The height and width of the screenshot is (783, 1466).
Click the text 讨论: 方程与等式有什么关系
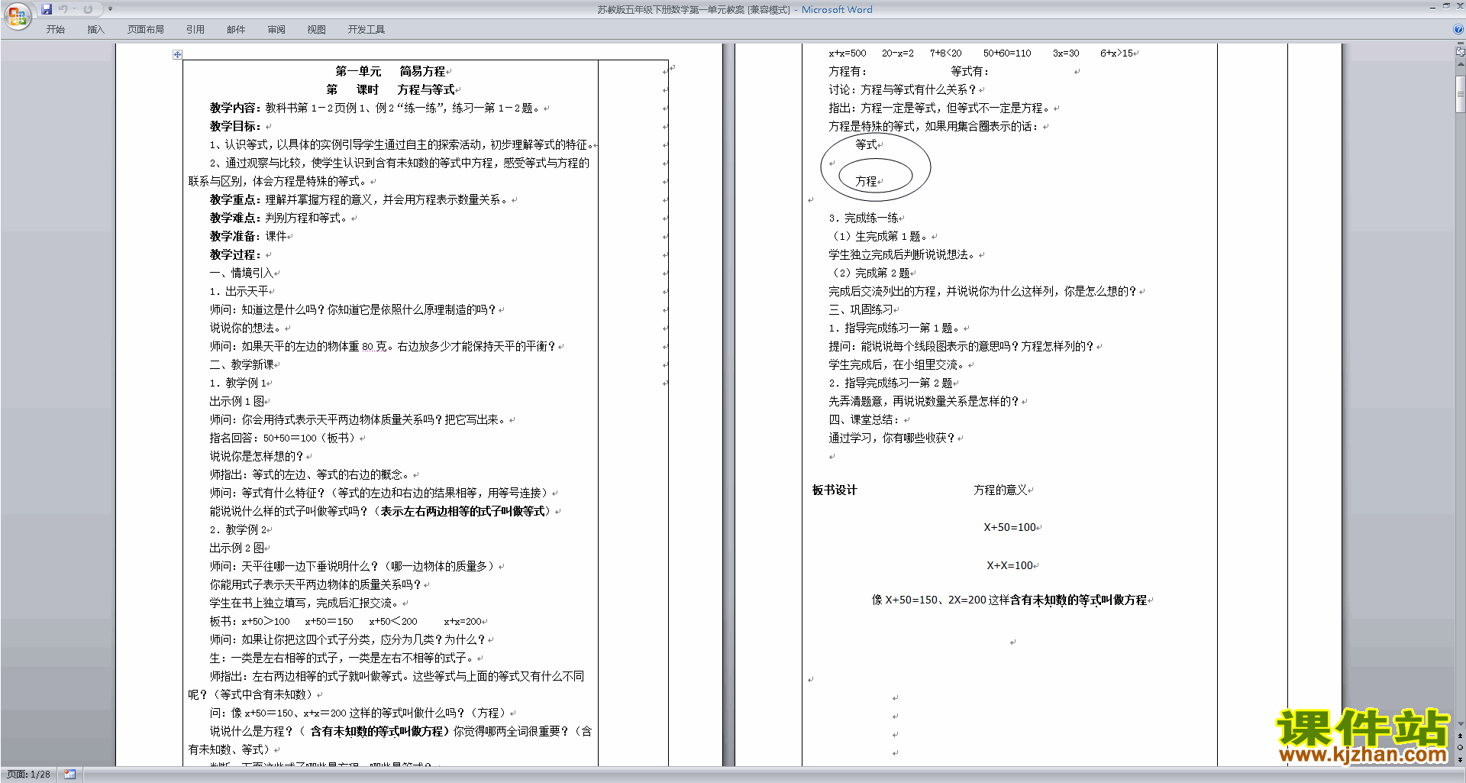(902, 89)
